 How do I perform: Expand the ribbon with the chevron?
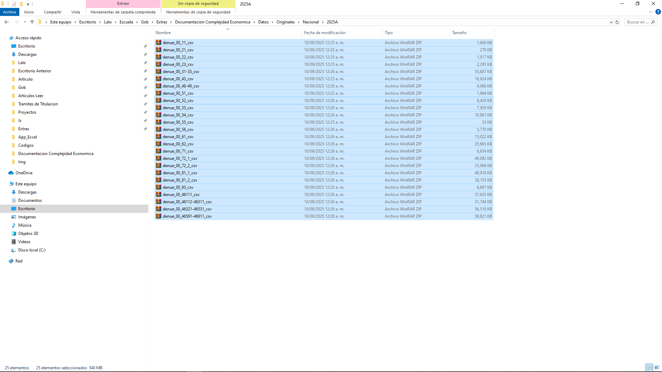(651, 12)
